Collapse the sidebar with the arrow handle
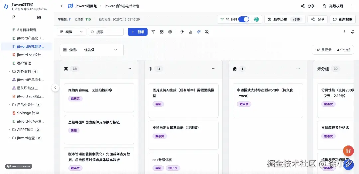Screen dimensions: 359x174 coord(55,88)
